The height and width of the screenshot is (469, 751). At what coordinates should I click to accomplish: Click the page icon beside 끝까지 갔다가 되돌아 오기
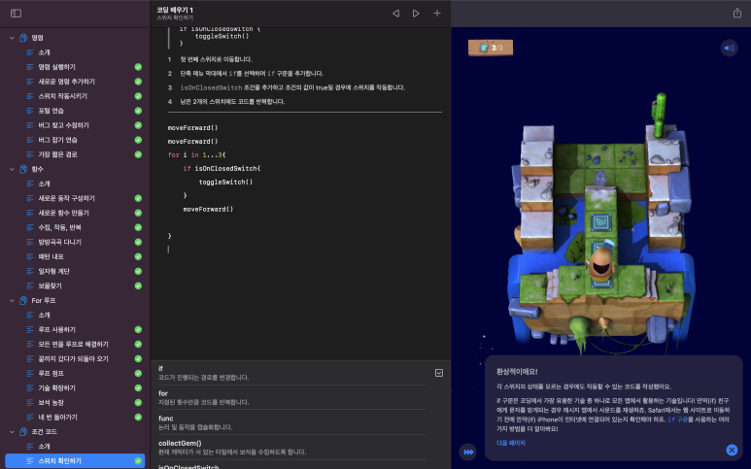[x=30, y=359]
